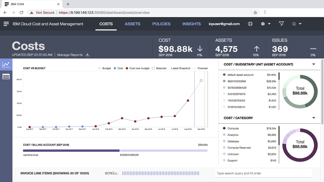
Task: Switch to the chart view sidebar icon
Action: [x=6, y=64]
